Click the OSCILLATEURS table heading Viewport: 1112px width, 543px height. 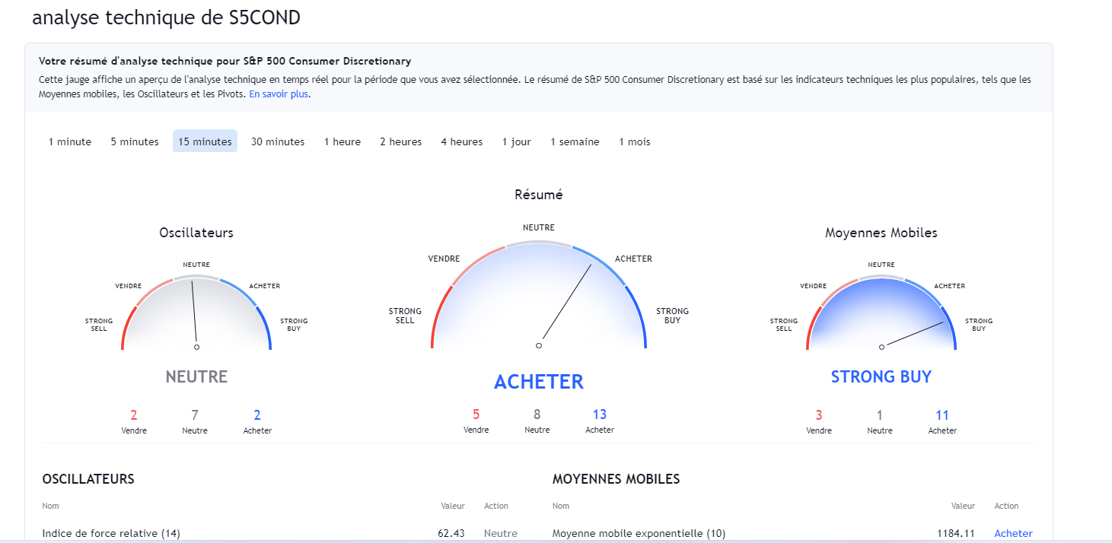88,479
